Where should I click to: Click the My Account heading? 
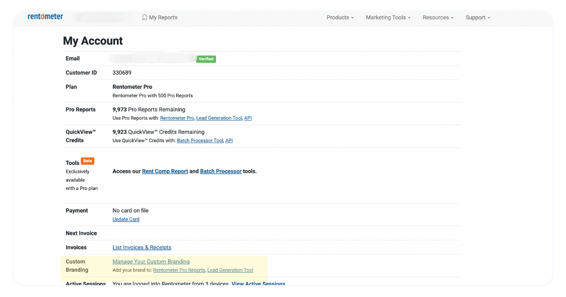[x=93, y=41]
